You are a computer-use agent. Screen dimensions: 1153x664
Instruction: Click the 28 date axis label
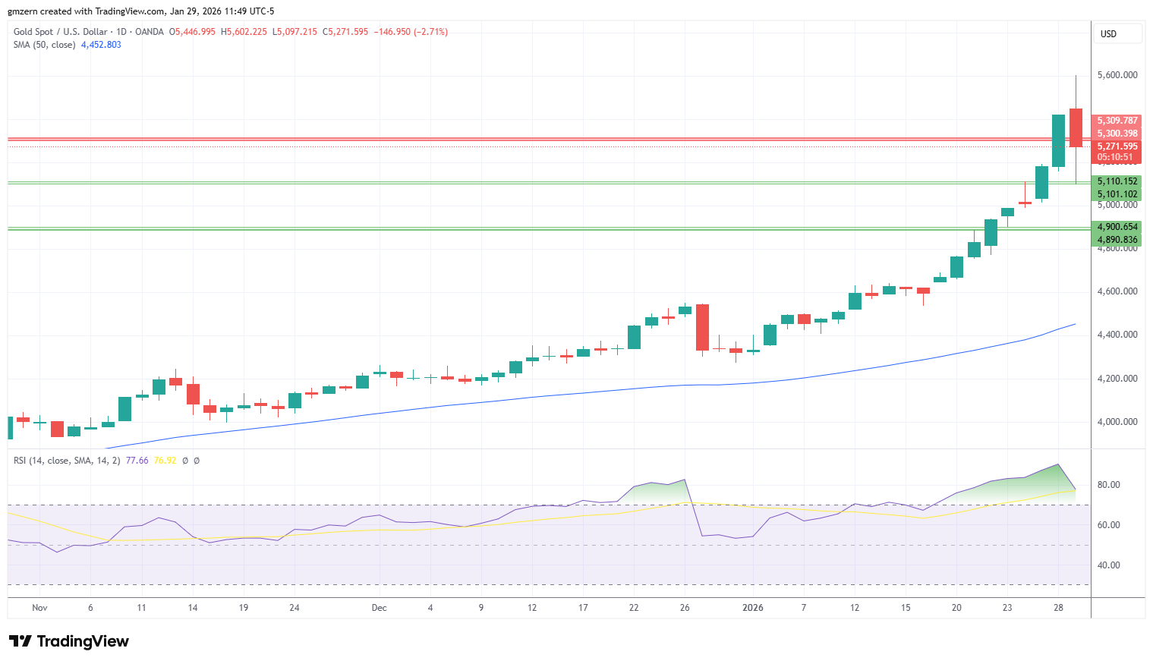[1058, 608]
